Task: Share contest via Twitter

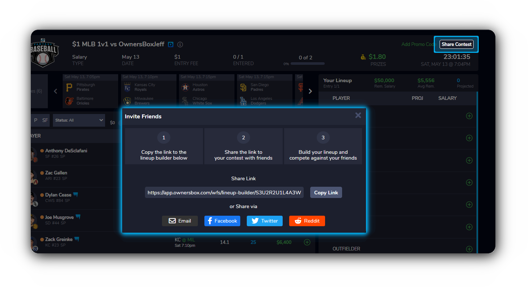Action: point(265,221)
